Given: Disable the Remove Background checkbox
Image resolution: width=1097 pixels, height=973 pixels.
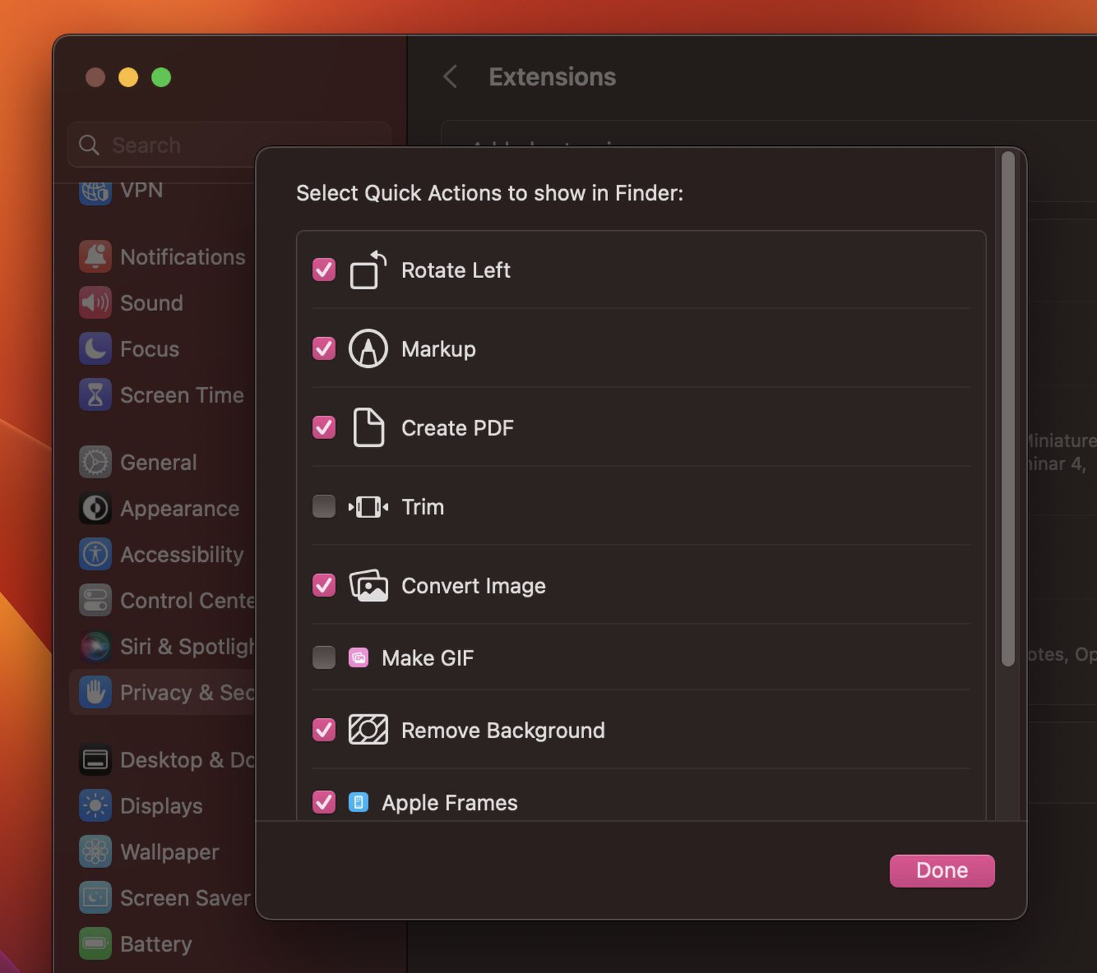Looking at the screenshot, I should click(324, 730).
